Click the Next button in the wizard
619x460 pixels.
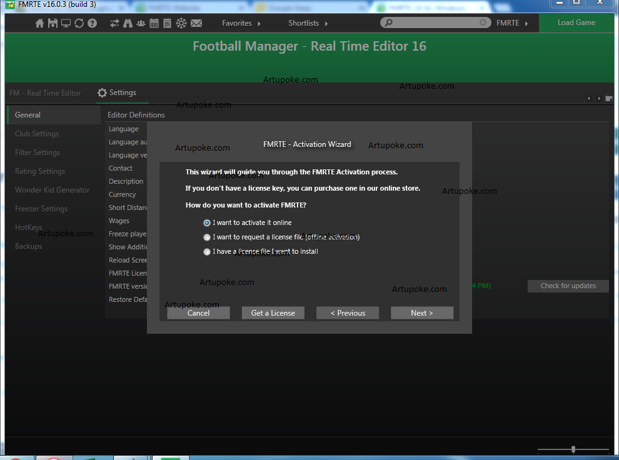[x=422, y=313]
